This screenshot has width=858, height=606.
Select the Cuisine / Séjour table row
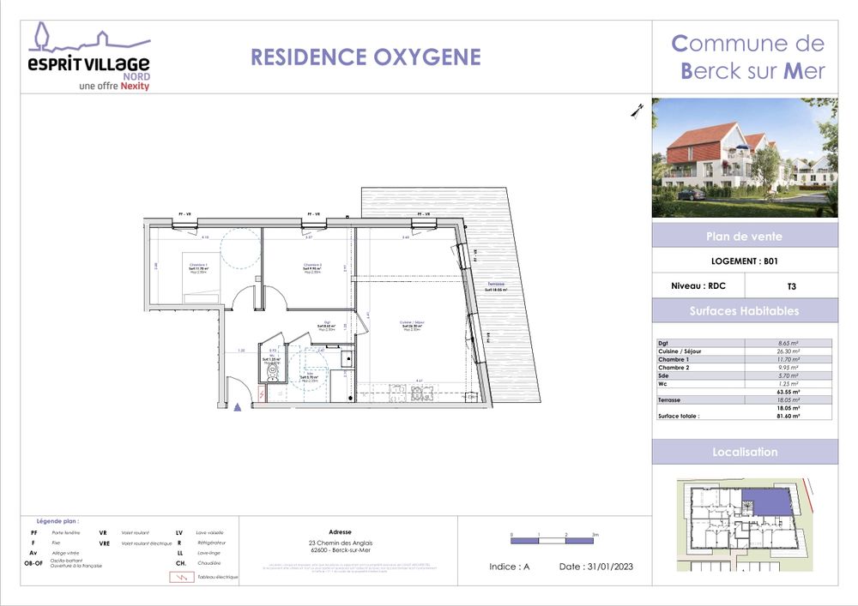pyautogui.click(x=745, y=351)
